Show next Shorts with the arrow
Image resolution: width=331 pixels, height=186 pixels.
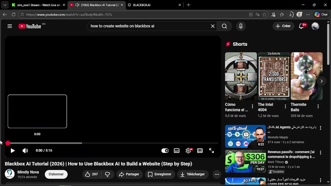pyautogui.click(x=321, y=81)
